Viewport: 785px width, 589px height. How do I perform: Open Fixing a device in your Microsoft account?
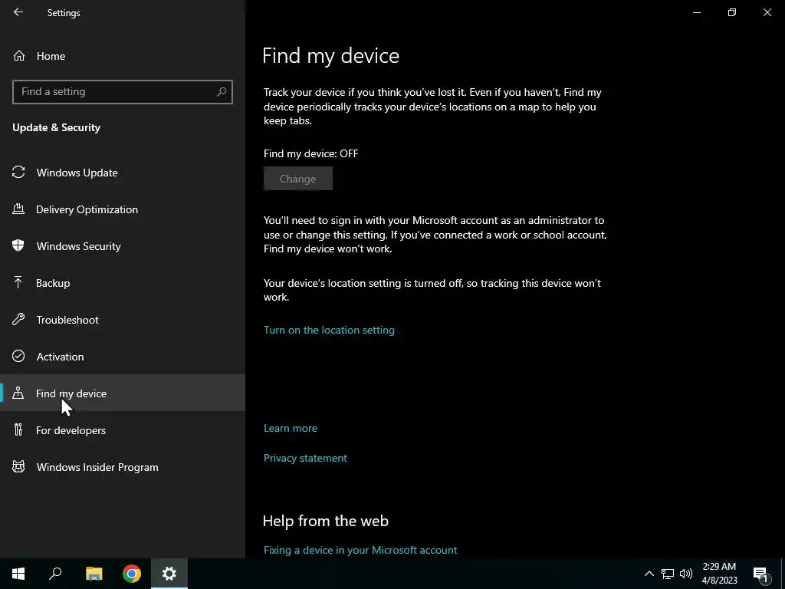[360, 550]
